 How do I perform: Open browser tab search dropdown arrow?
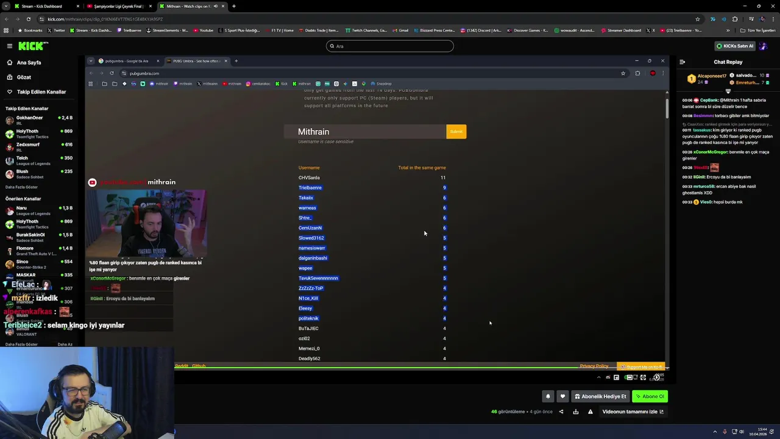click(6, 6)
